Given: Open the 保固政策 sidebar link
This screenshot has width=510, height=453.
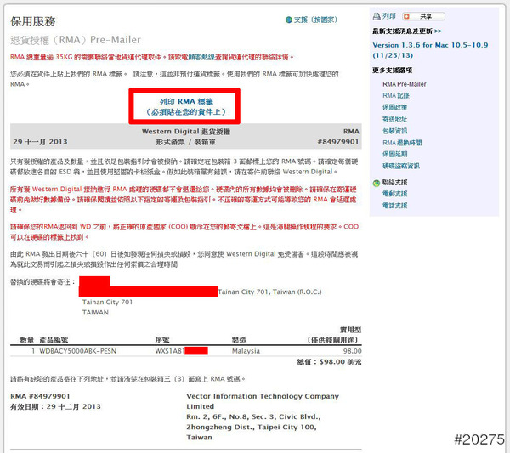Looking at the screenshot, I should [395, 107].
